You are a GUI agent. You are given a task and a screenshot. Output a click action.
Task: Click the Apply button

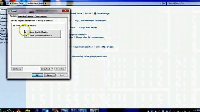click(x=62, y=75)
